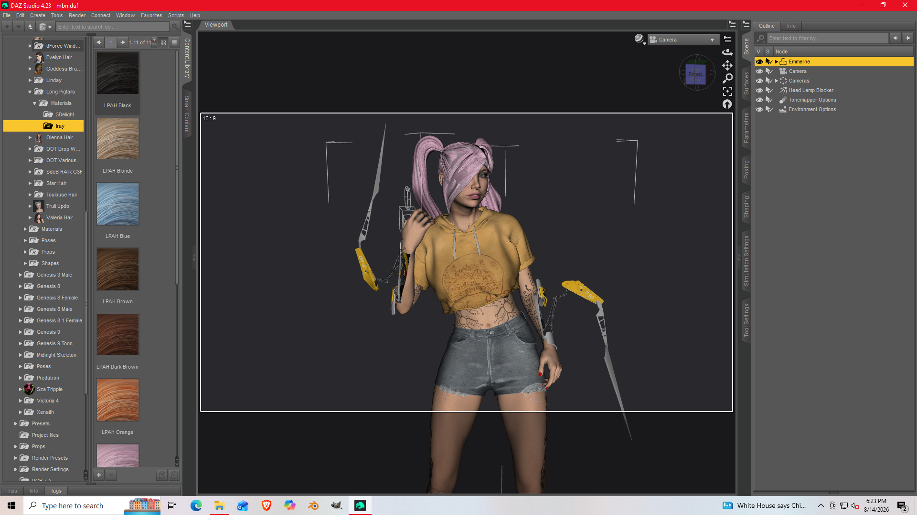Screen dimensions: 917x515
Task: Open Blender from the taskbar
Action: [313, 505]
